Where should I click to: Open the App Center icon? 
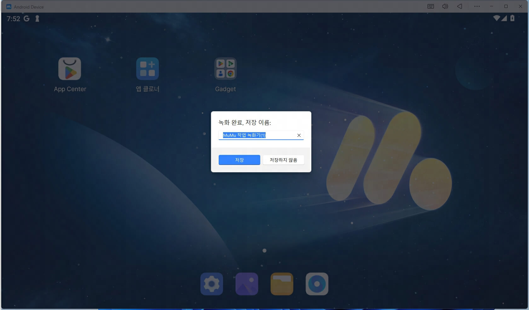(x=70, y=69)
